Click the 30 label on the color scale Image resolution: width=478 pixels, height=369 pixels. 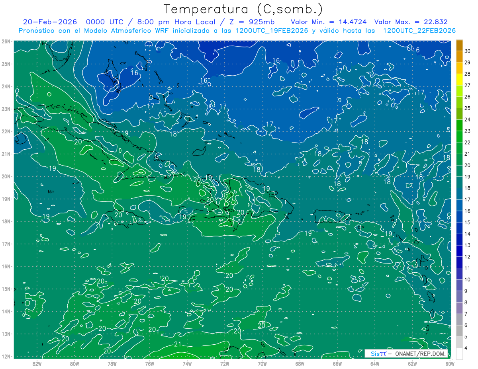tap(468, 51)
